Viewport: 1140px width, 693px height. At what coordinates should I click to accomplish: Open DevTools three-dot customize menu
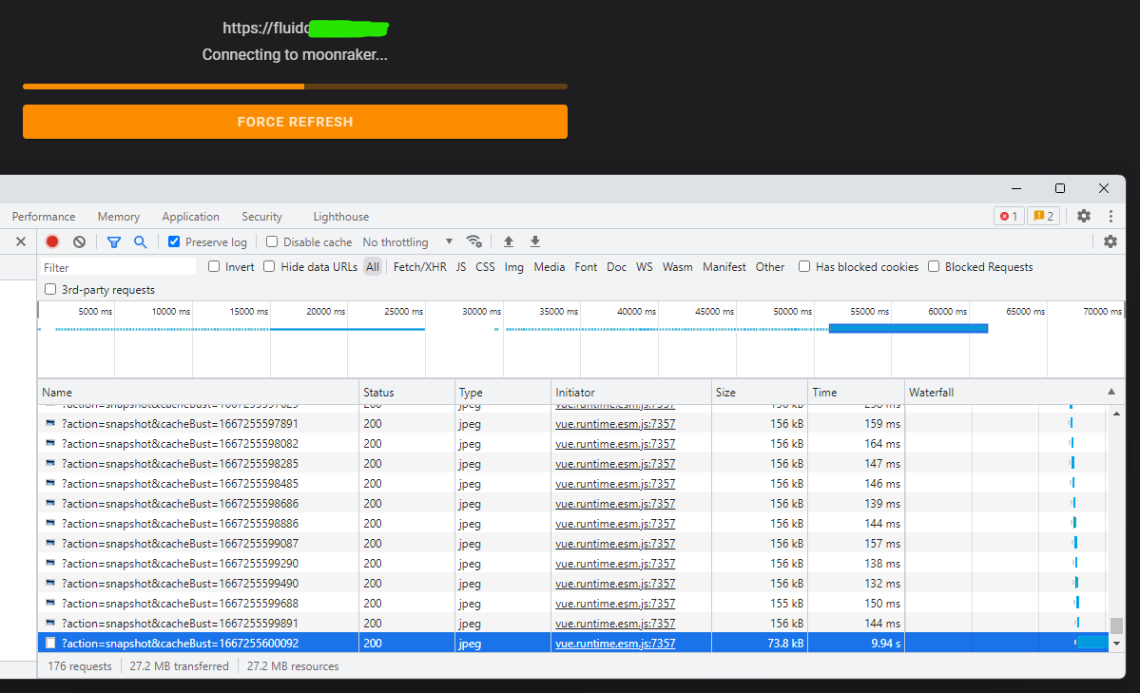click(1111, 216)
